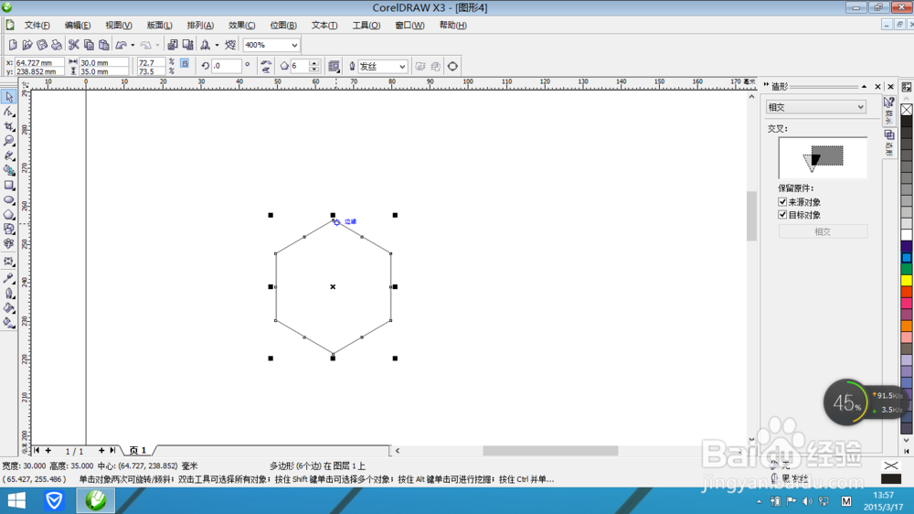Click the Mirror buttons on property bar

coord(266,67)
